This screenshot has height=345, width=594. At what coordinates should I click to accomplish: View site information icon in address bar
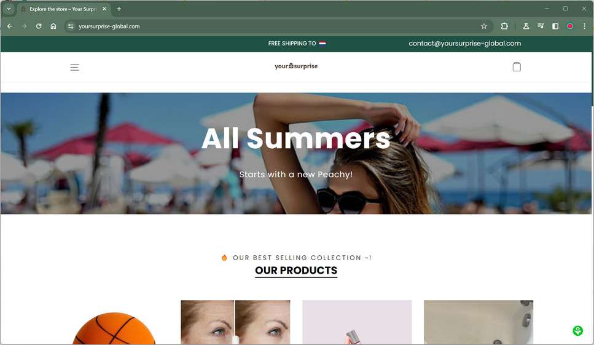point(71,26)
